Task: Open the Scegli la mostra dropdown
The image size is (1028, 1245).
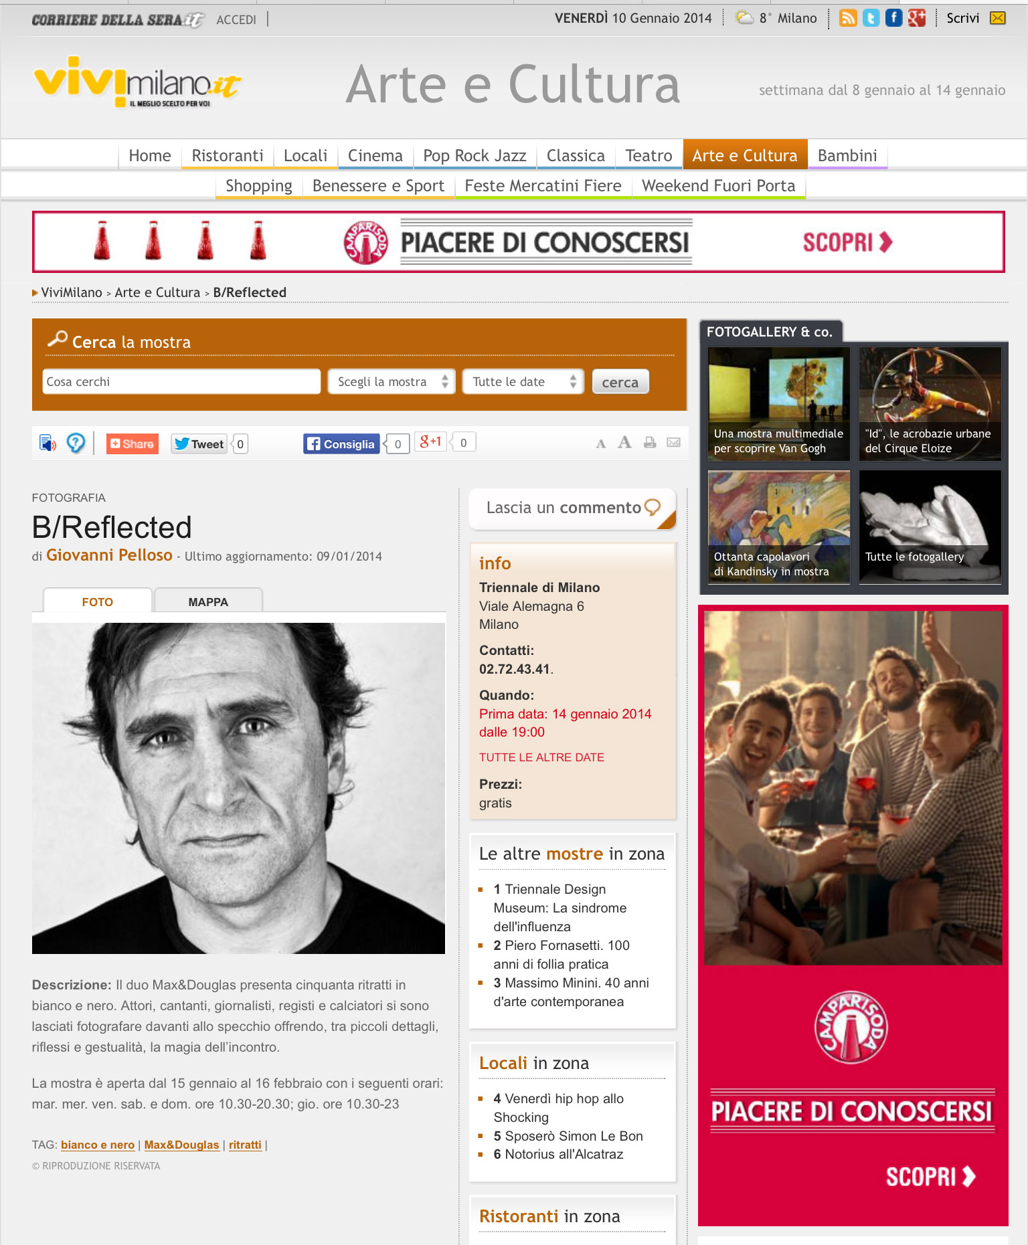Action: [392, 381]
